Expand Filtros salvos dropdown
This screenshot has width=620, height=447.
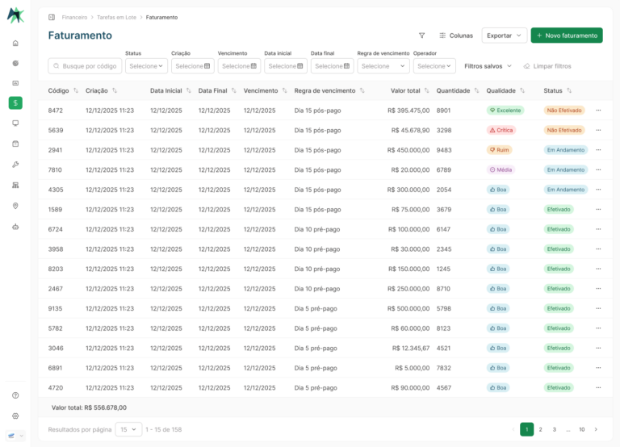(488, 66)
